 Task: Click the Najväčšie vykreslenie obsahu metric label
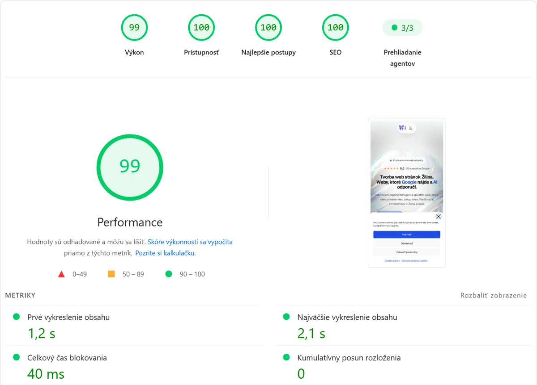347,318
